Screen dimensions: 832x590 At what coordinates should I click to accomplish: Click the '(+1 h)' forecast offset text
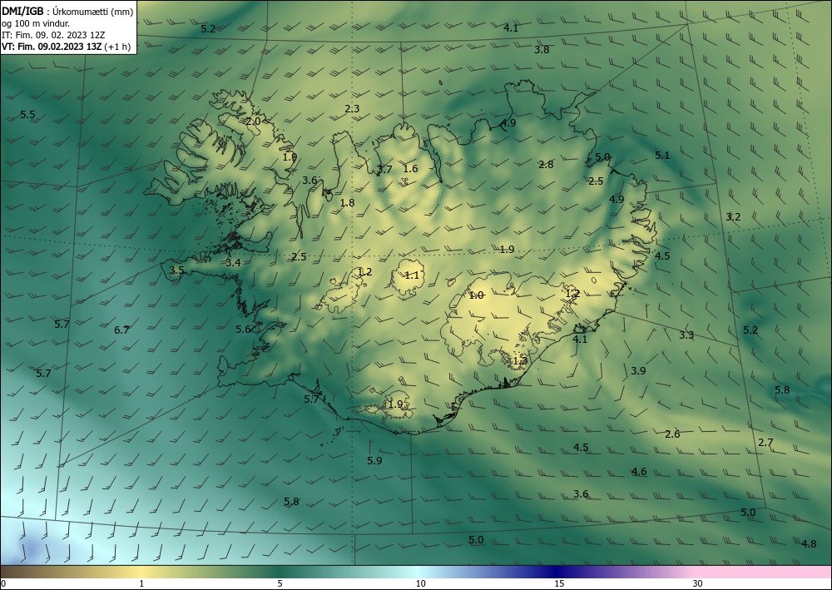coord(118,47)
